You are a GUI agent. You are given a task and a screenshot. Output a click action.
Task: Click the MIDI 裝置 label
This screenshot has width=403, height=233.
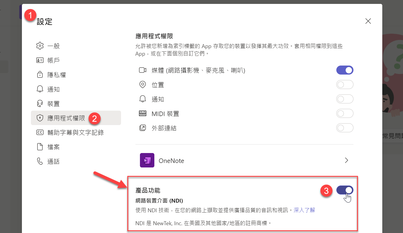coord(165,114)
